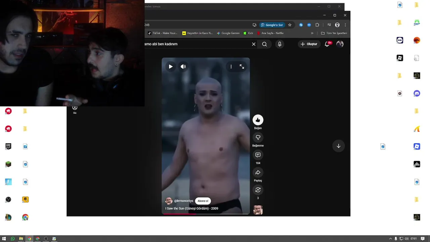
Task: Select the Rockstar Games desktop shortcut
Action: coord(25,200)
